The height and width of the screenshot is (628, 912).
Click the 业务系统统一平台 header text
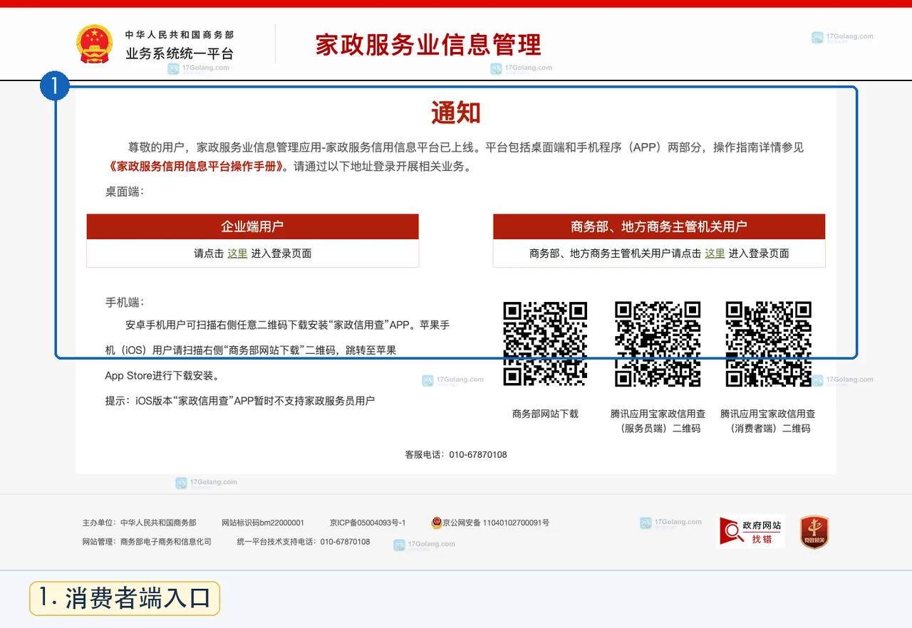[x=180, y=53]
